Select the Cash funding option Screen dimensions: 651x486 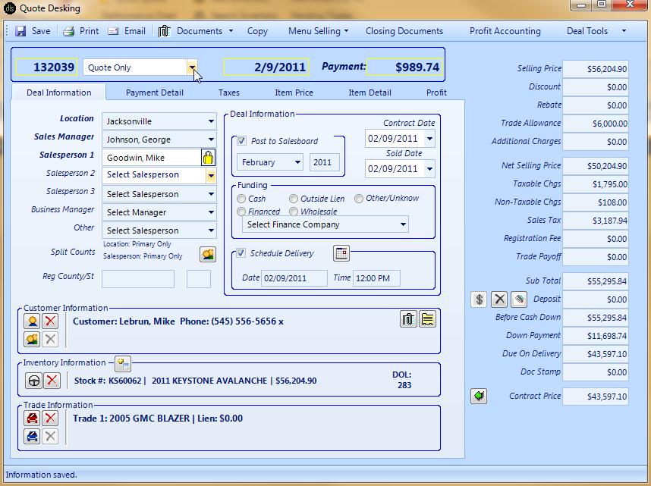point(241,199)
